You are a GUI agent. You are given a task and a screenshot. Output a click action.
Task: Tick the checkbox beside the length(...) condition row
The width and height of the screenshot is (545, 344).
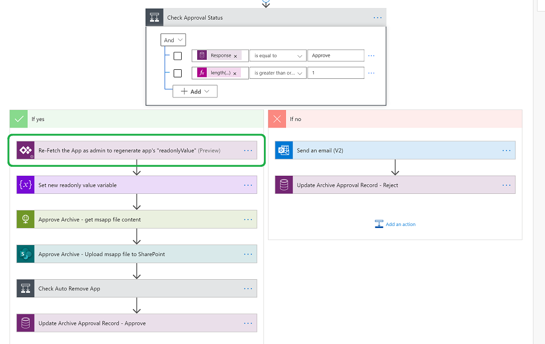(x=178, y=73)
